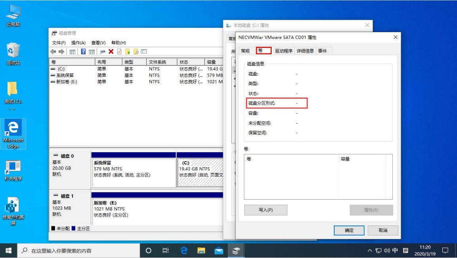Screen dimensions: 457x258
Task: Expand hidden tray icons chevron
Action: (x=370, y=251)
